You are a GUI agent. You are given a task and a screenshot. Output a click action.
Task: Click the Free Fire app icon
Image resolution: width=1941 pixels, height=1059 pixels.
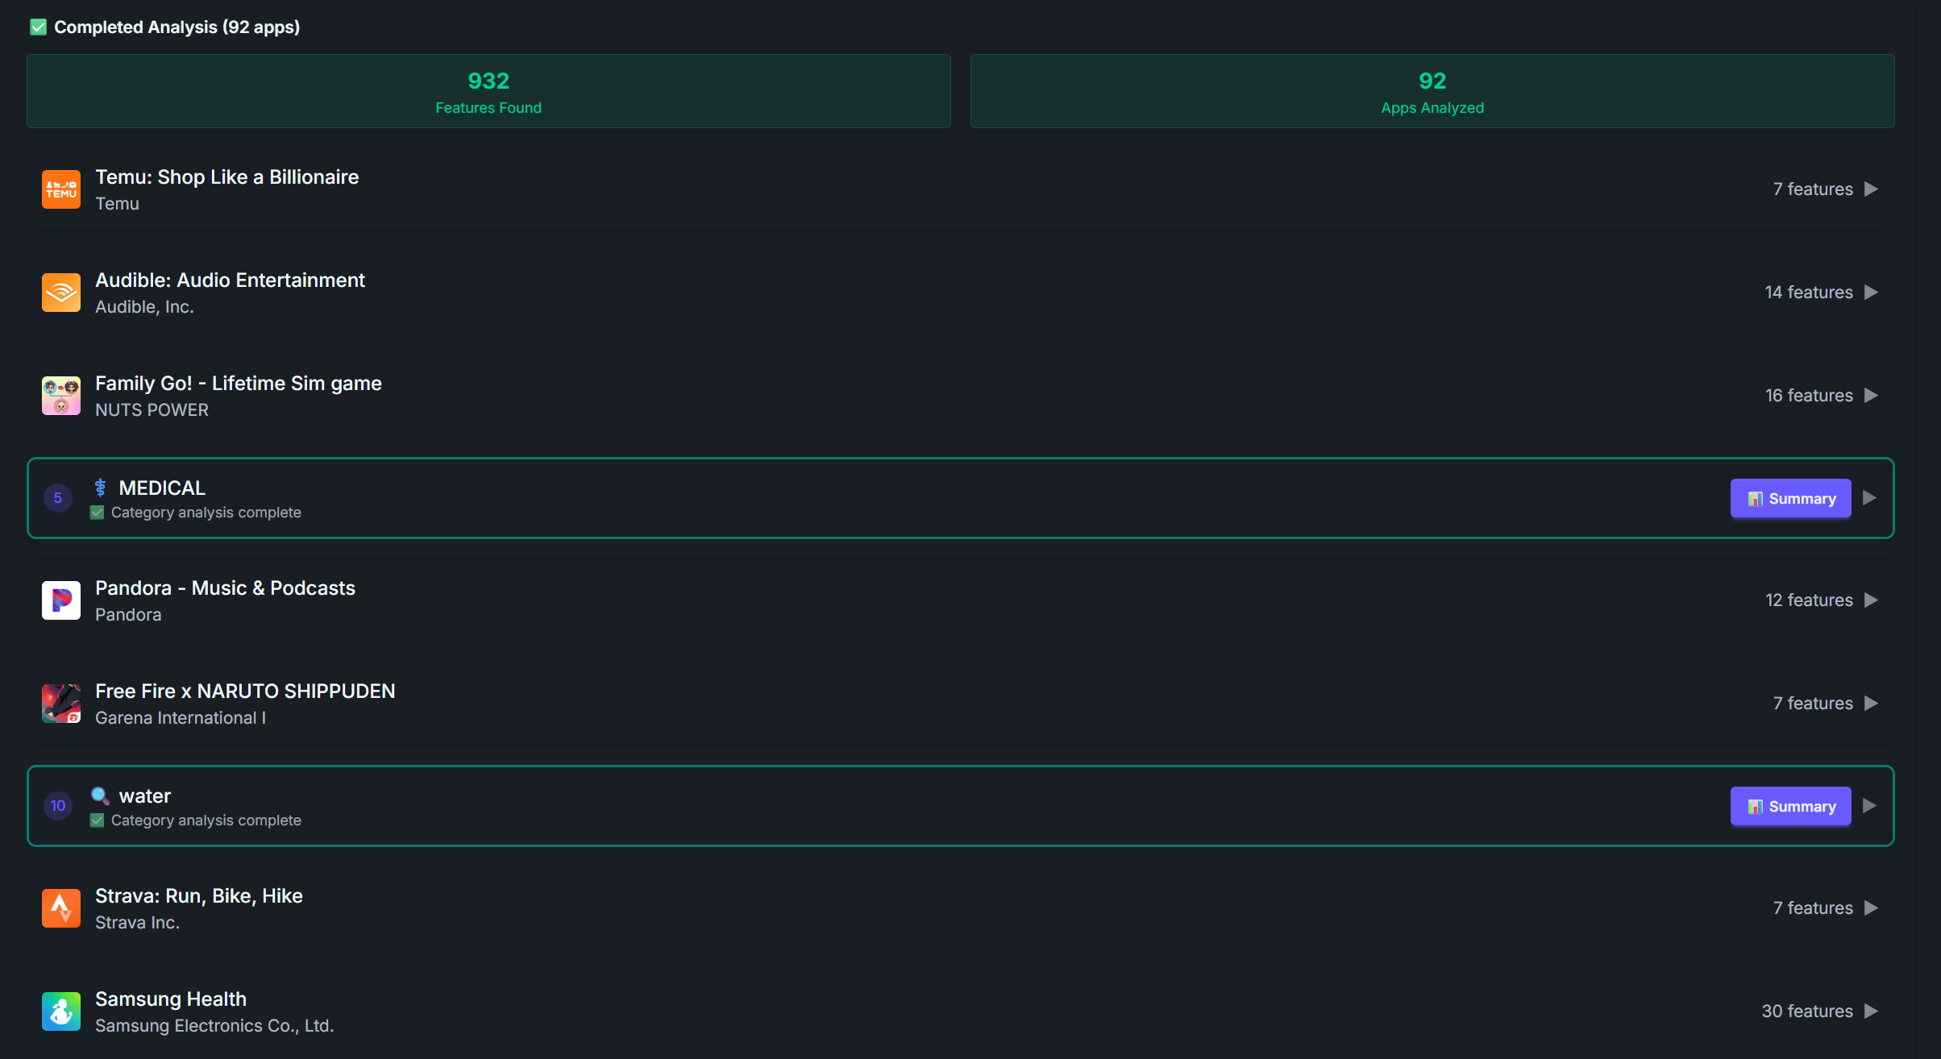[61, 704]
